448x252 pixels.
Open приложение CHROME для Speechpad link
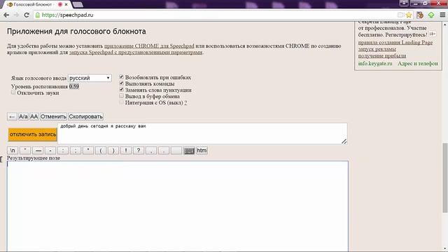pyautogui.click(x=149, y=46)
